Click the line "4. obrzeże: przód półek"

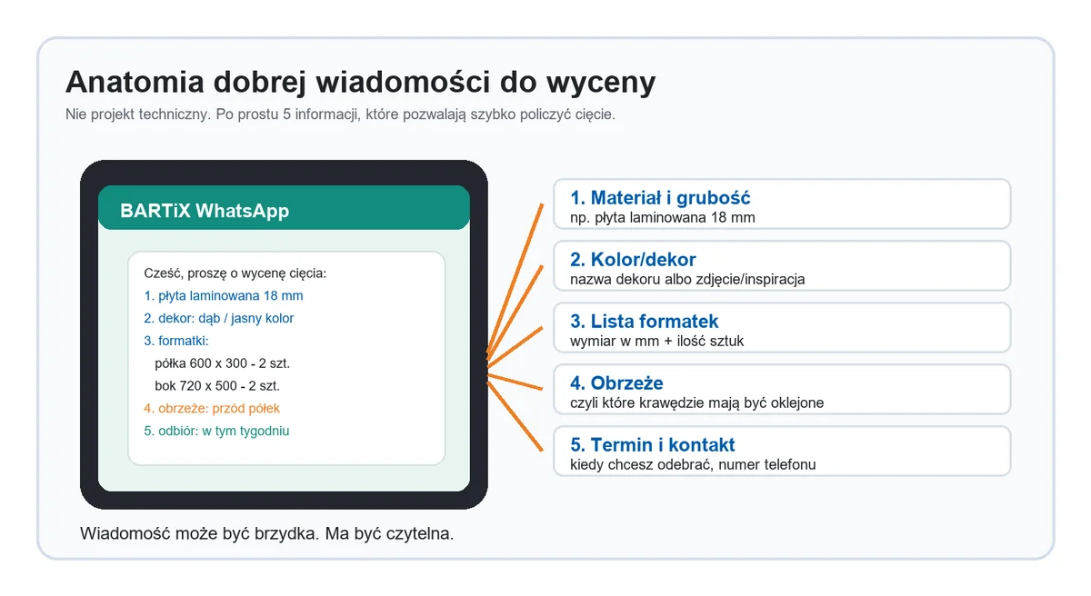click(212, 409)
